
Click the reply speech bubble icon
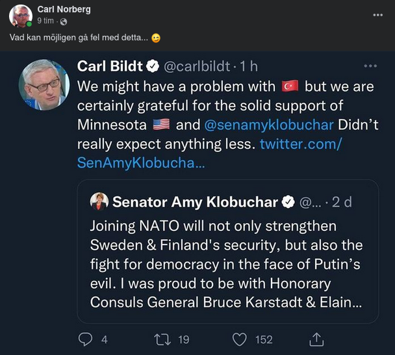pyautogui.click(x=86, y=339)
